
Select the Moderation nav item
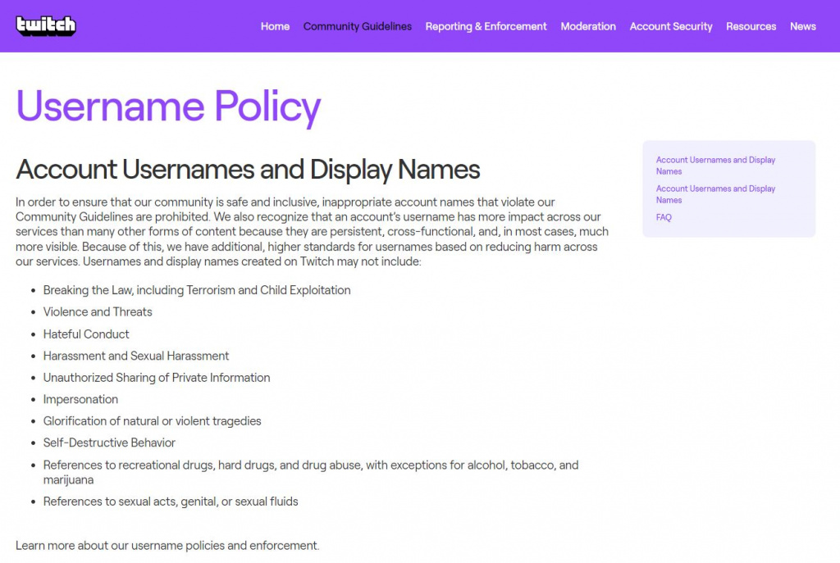click(x=588, y=26)
